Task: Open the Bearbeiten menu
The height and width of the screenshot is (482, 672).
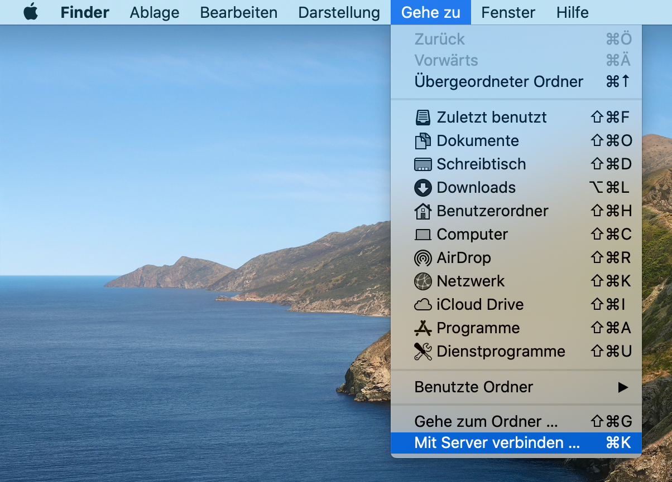Action: coord(238,12)
